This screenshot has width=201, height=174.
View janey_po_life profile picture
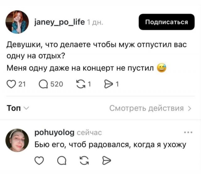(x=17, y=22)
